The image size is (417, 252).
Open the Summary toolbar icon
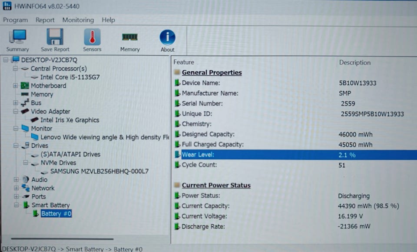point(17,37)
